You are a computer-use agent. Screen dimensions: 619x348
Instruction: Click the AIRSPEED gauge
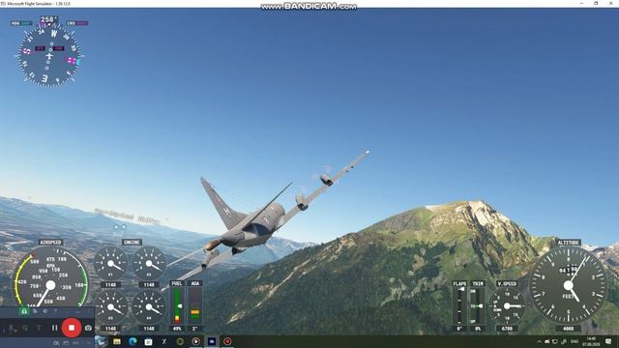50,278
